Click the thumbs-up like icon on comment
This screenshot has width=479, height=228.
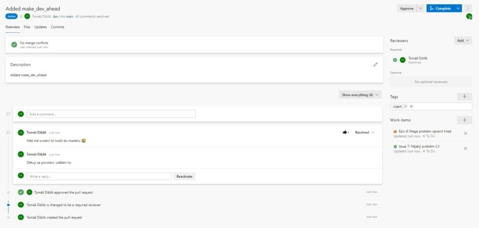point(345,132)
